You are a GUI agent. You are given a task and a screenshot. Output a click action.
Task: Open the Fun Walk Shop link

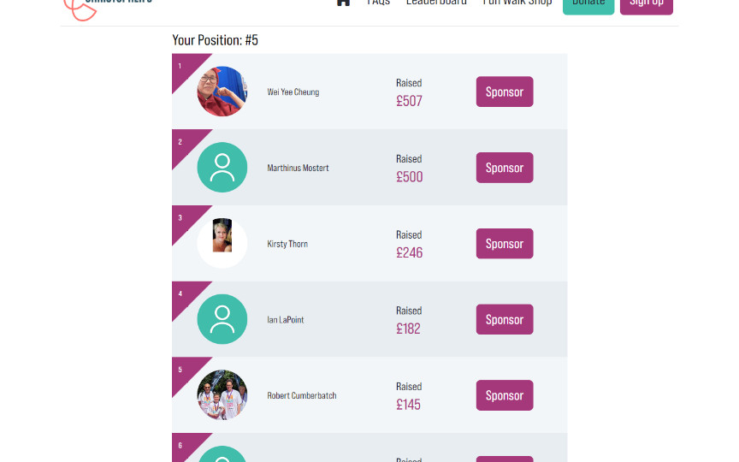click(517, 3)
